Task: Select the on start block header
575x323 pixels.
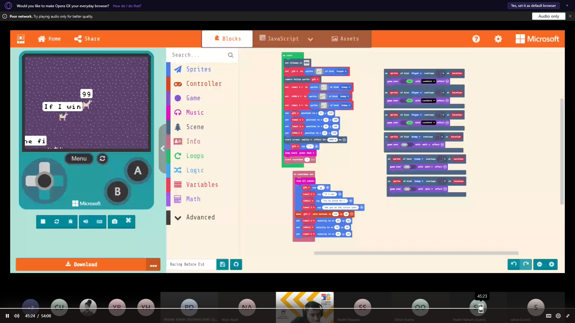Action: (293, 55)
